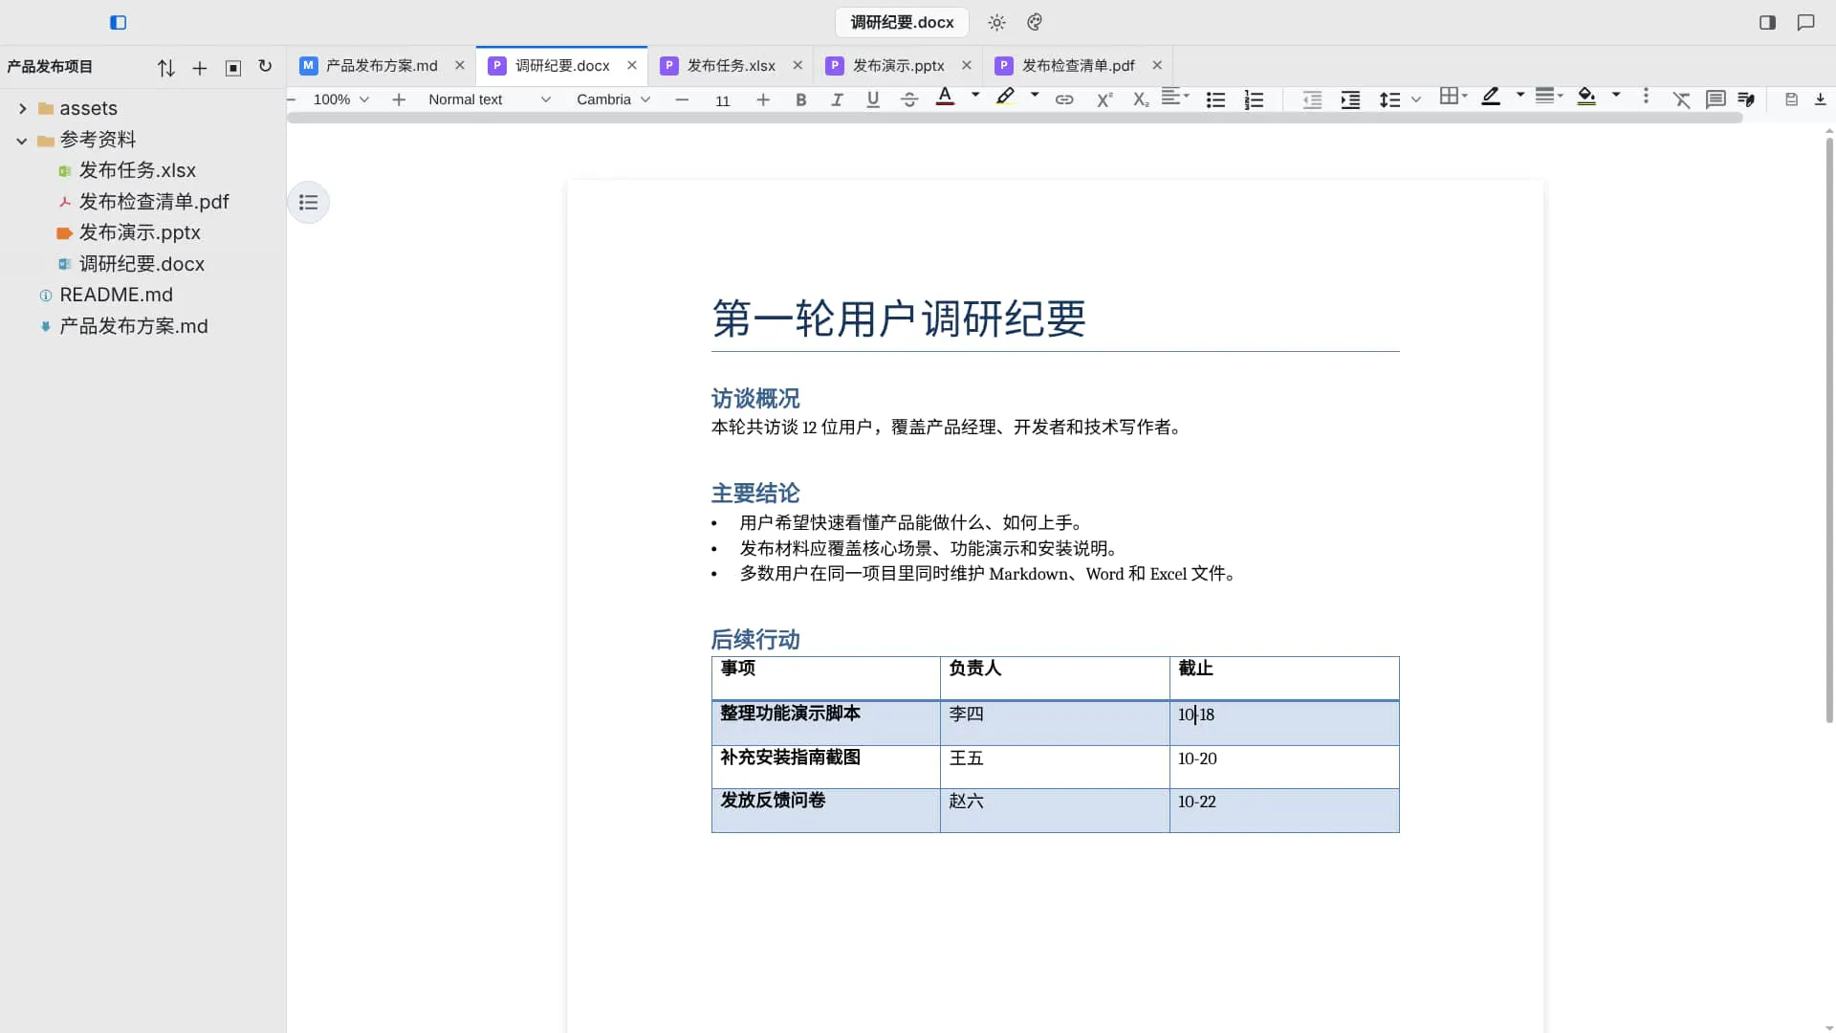1836x1033 pixels.
Task: Save the document with the save icon
Action: [1791, 99]
